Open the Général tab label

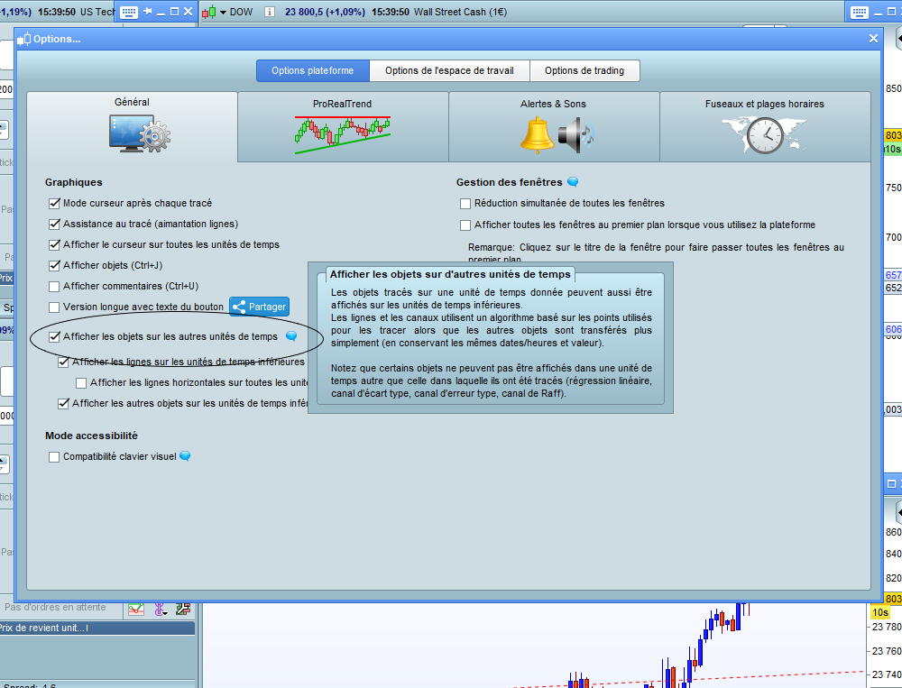[132, 102]
